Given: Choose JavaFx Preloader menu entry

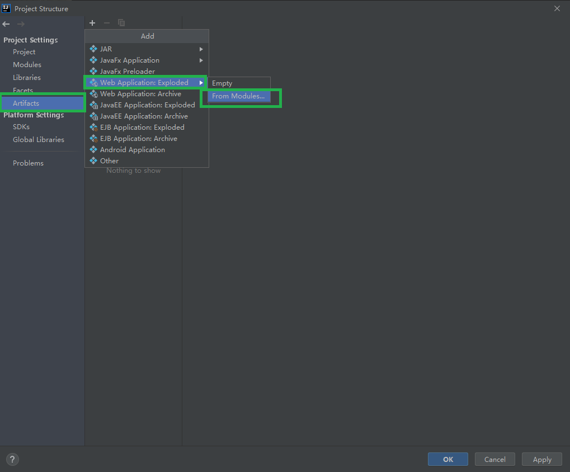Looking at the screenshot, I should (147, 71).
